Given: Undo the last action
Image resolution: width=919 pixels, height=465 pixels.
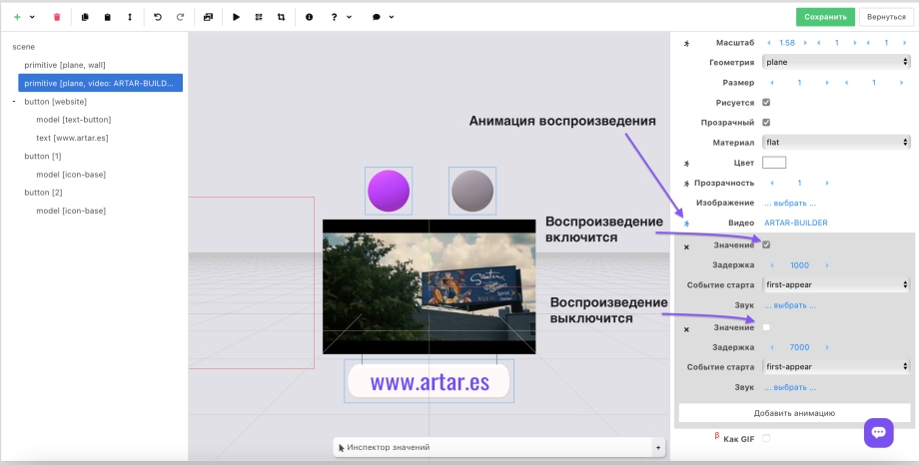Looking at the screenshot, I should point(158,17).
